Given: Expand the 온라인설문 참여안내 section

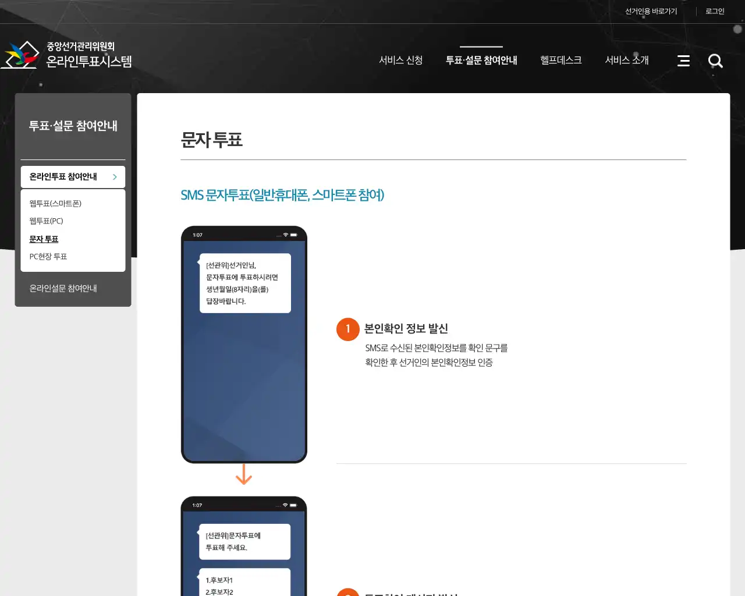Looking at the screenshot, I should (63, 288).
